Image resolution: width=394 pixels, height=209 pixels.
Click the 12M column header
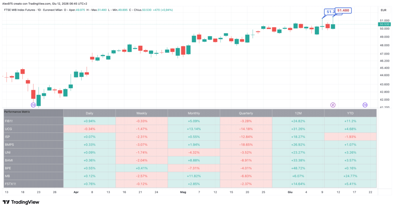coord(298,113)
